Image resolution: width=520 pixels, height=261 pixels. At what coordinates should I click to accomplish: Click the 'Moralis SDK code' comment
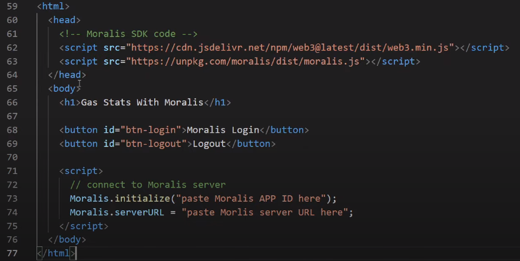(128, 34)
